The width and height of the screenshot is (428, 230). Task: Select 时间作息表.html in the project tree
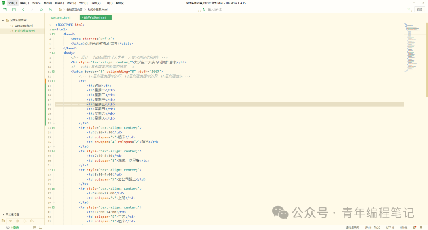(x=25, y=31)
